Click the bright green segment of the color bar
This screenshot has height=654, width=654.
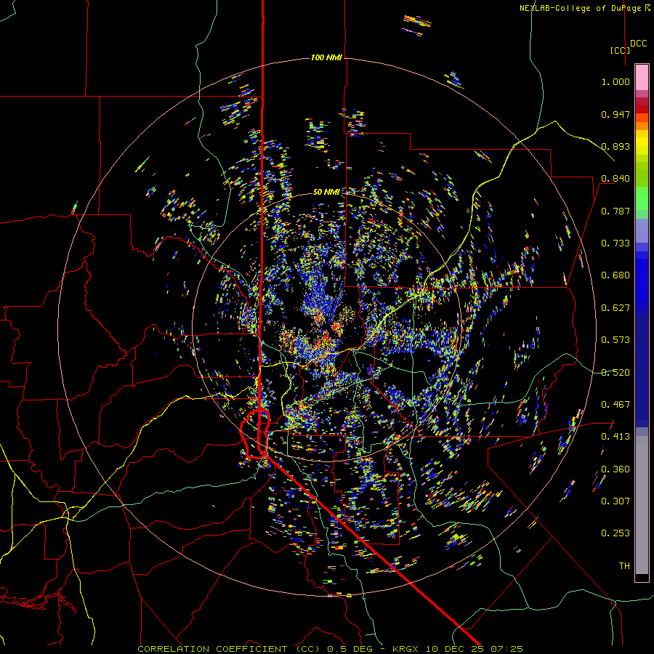point(642,198)
